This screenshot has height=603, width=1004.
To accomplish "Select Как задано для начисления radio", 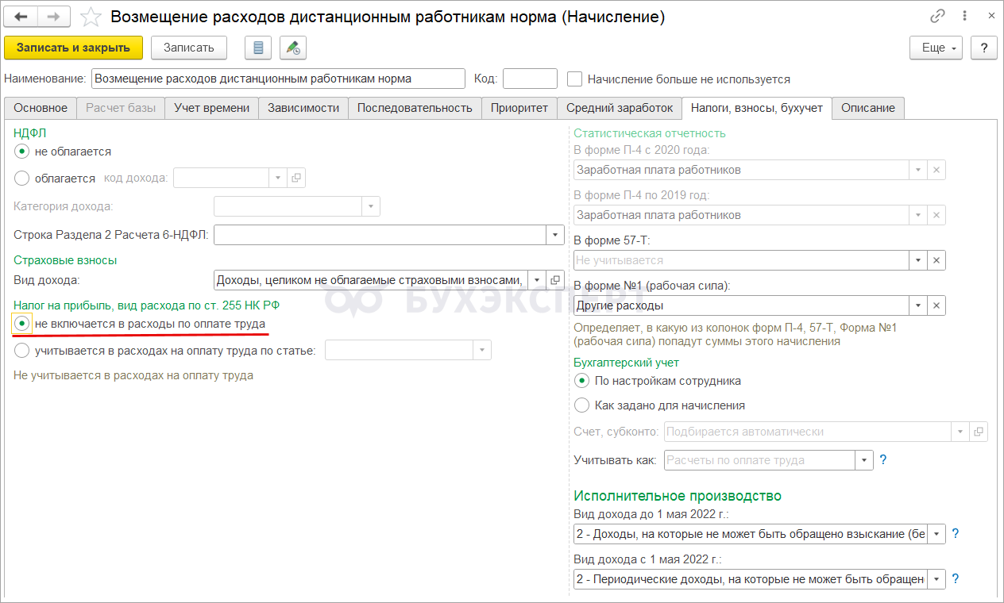I will tap(581, 405).
